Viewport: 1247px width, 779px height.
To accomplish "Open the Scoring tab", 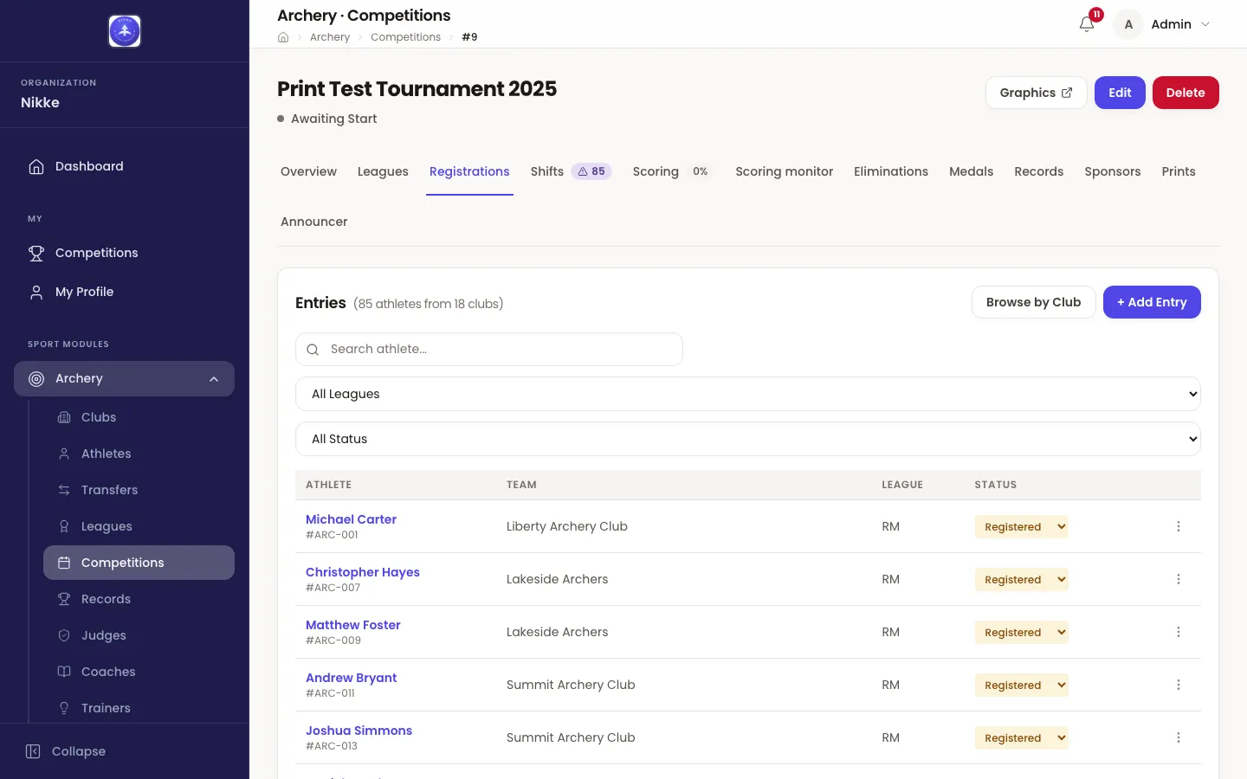I will coord(672,171).
